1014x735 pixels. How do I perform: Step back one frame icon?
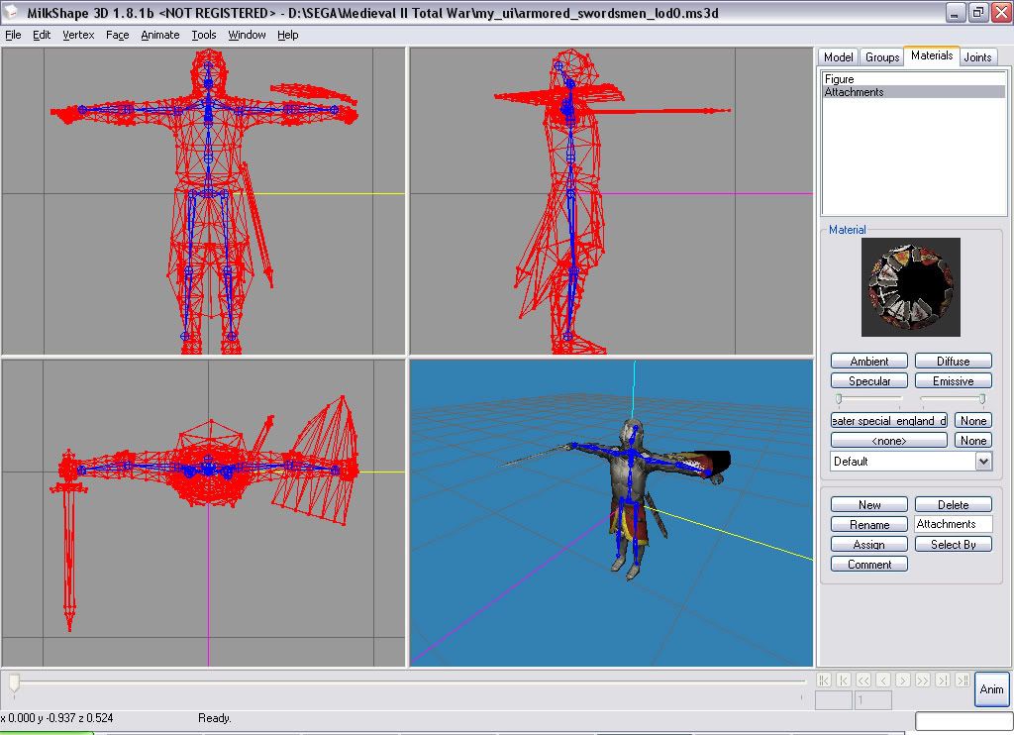(x=883, y=680)
